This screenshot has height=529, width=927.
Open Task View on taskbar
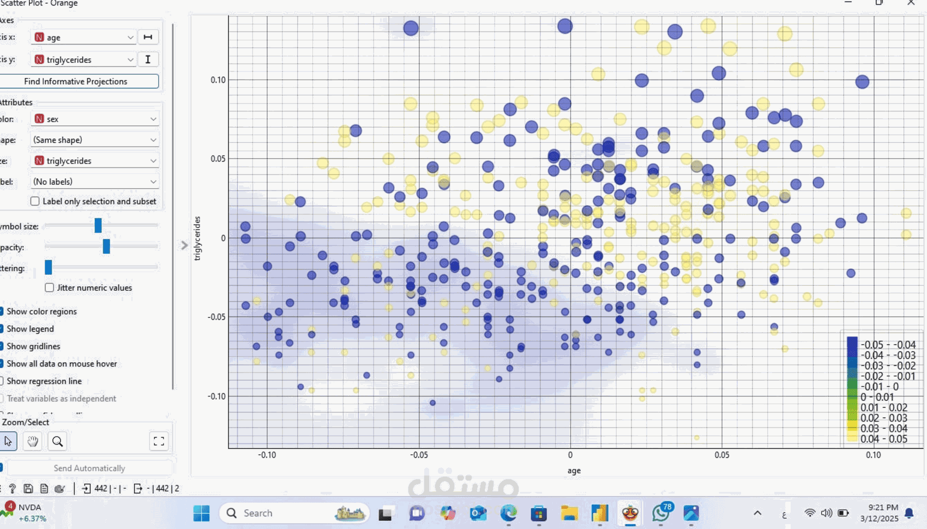click(386, 513)
